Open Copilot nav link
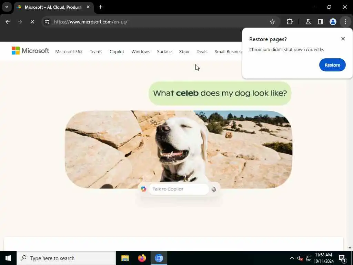The image size is (353, 265). [x=117, y=52]
